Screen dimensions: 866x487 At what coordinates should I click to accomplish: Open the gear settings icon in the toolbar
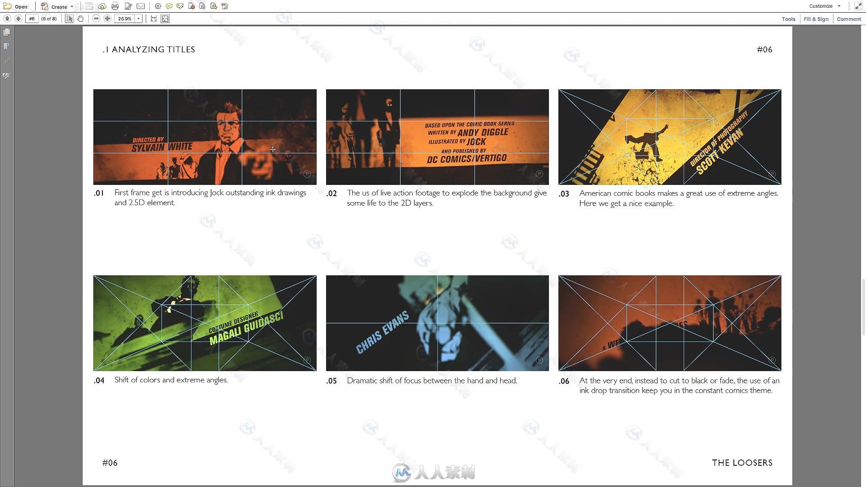pyautogui.click(x=158, y=6)
